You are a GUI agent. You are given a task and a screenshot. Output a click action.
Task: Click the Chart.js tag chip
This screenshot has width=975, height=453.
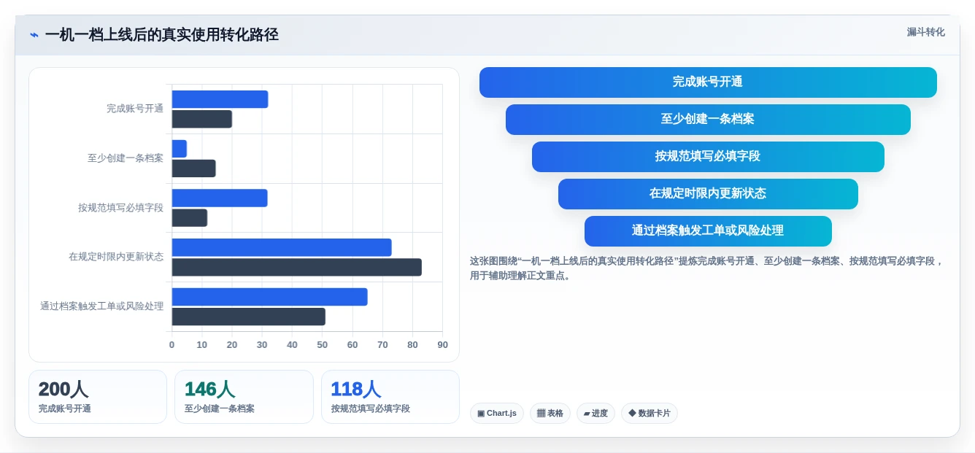click(x=496, y=414)
